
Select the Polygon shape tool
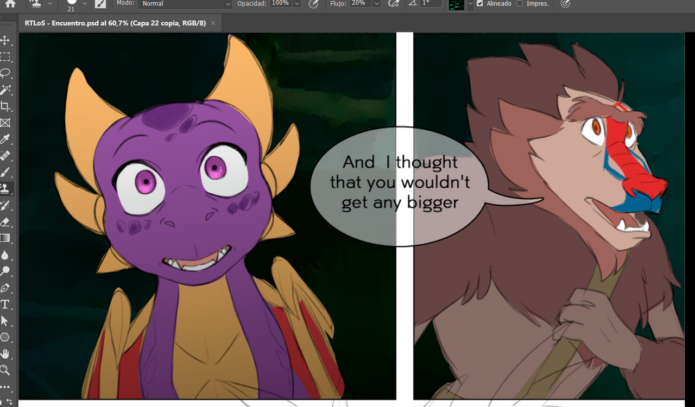pos(5,337)
